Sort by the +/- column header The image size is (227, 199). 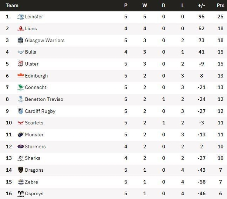(x=201, y=5)
